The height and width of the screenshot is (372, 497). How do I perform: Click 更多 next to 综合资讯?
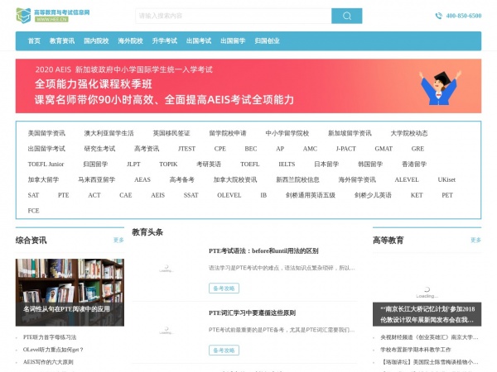pyautogui.click(x=118, y=240)
